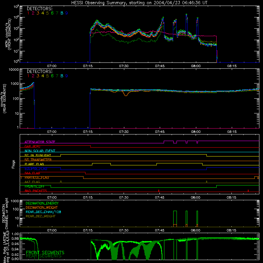Select detector 1 in front segments legend
Viewport: 263px width, 263px height.
pos(28,13)
